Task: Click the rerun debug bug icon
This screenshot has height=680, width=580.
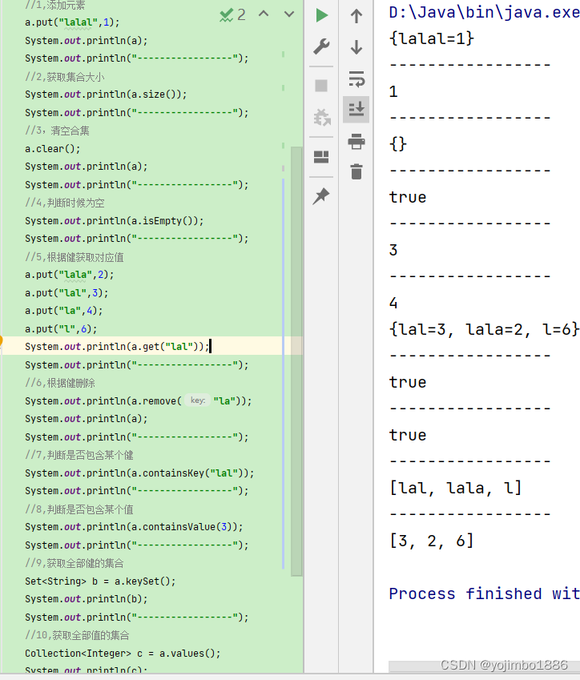Action: pos(322,117)
